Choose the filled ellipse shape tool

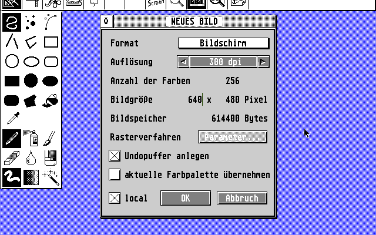[51, 80]
